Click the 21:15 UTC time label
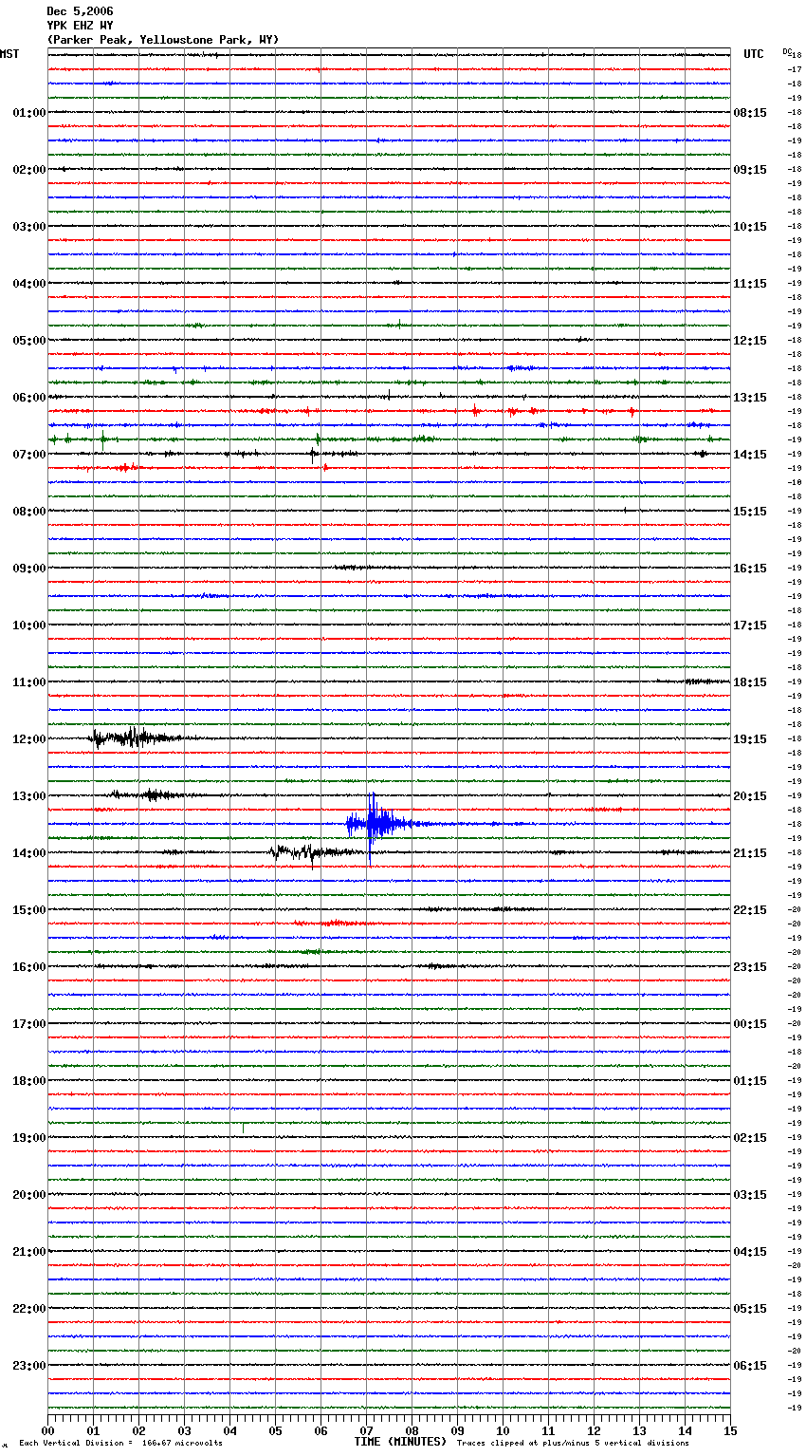The image size is (806, 1456). point(750,853)
